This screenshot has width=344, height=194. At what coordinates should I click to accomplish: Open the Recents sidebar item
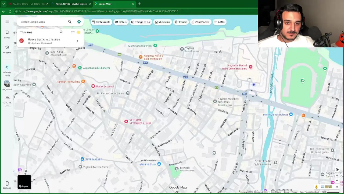7,50
